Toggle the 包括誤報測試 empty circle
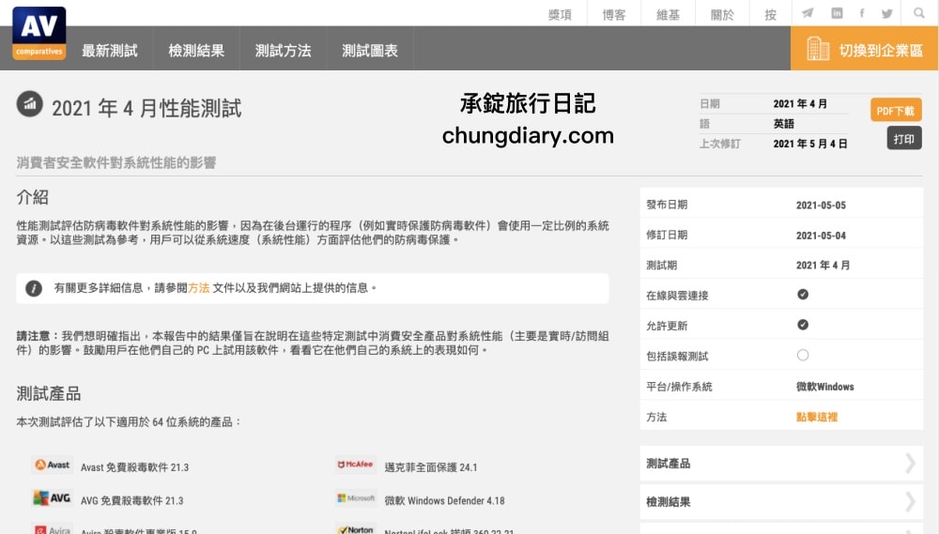The image size is (939, 534). pos(803,355)
